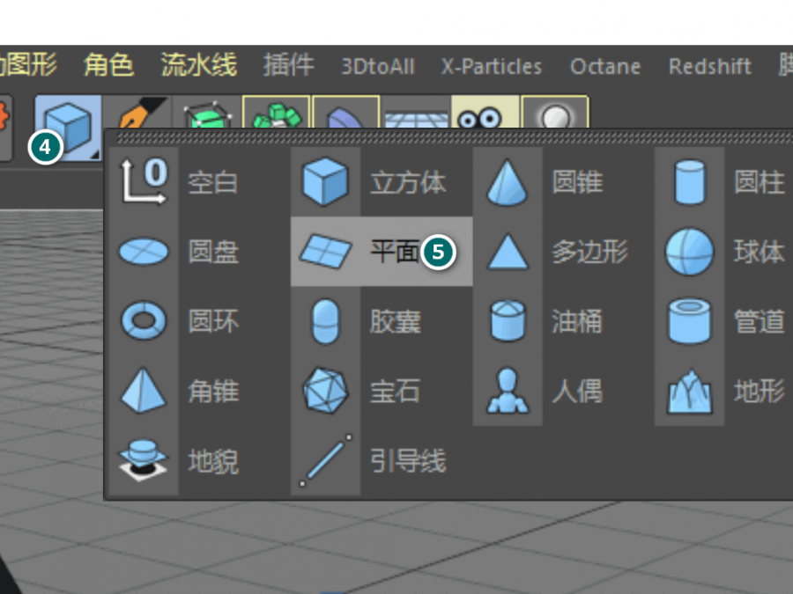Click the 胶囊 label text
Image resolution: width=793 pixels, height=594 pixels.
395,321
